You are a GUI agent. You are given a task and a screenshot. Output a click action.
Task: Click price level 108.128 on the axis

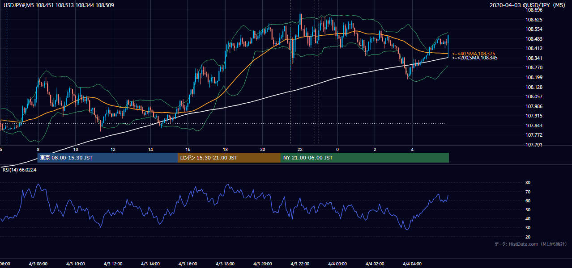pyautogui.click(x=534, y=87)
